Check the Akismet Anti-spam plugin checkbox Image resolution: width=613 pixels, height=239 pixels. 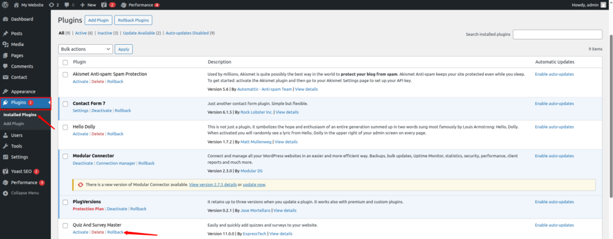65,74
